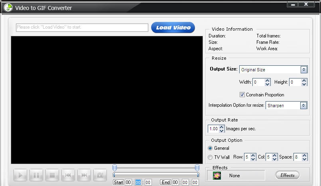Increase the Height value
The image size is (321, 186).
(304, 80)
